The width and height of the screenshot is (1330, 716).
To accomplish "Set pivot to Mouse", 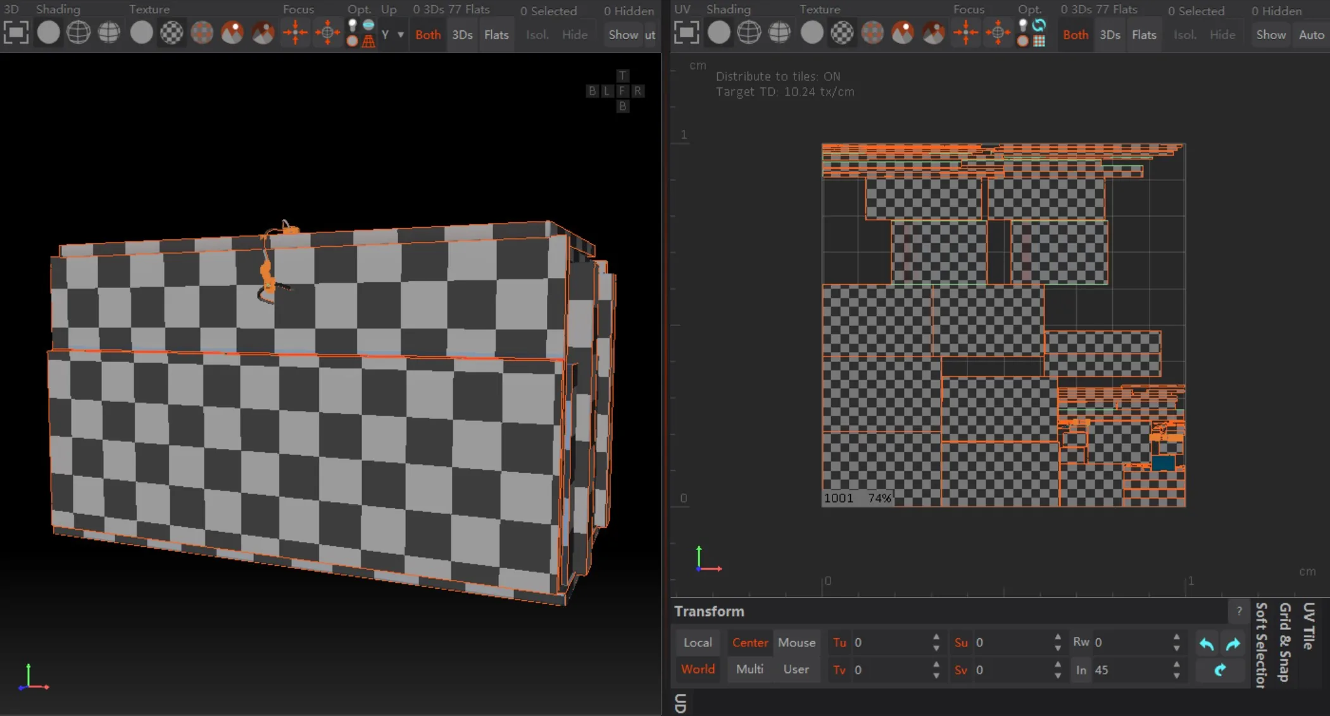I will (x=796, y=643).
